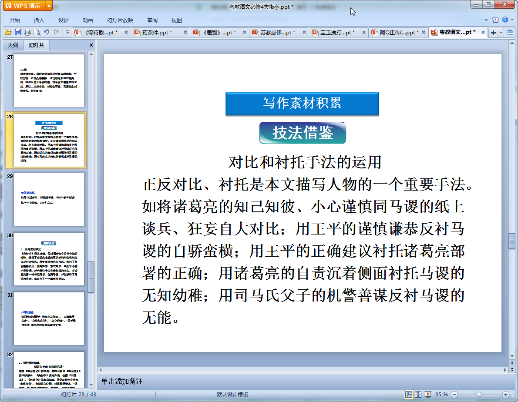Expand the dropdown arrow beside WPS 演示
Screen dimensions: 518x402
[x=49, y=6]
